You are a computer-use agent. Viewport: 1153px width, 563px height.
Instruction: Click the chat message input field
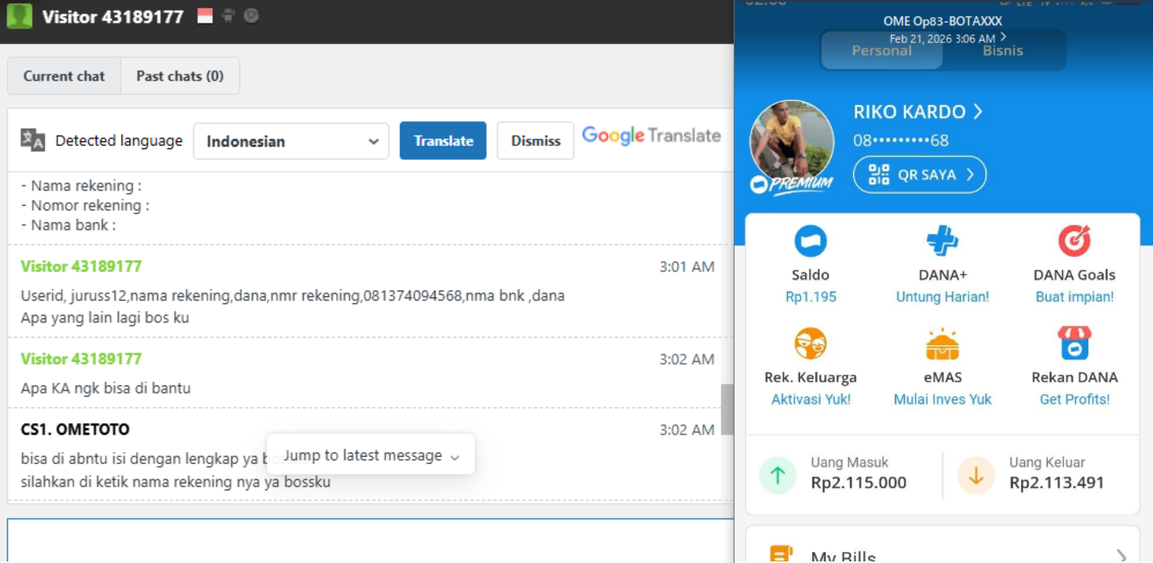[371, 541]
